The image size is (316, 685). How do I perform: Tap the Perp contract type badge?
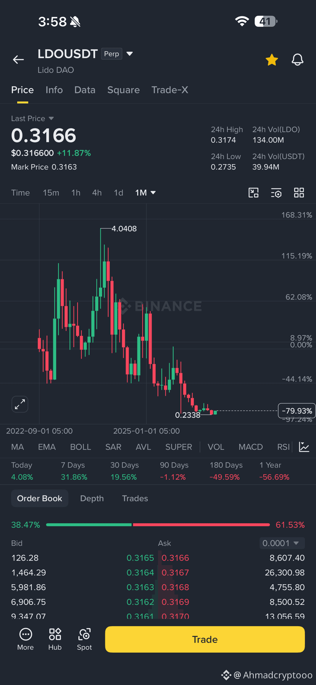[111, 54]
